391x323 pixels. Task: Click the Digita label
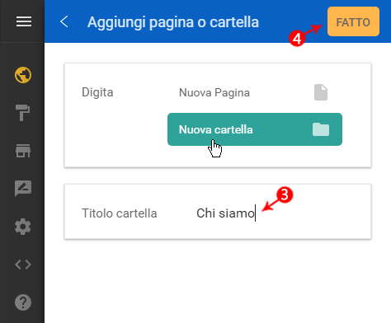pyautogui.click(x=97, y=92)
